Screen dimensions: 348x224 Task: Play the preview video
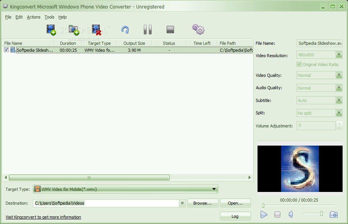click(264, 214)
